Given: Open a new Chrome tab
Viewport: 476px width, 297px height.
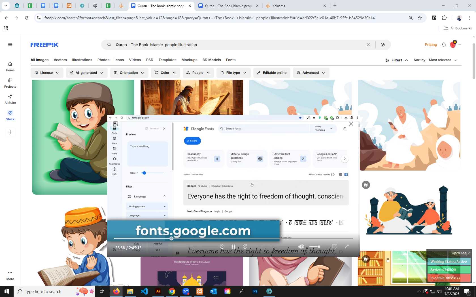Looking at the screenshot, I should point(335,6).
